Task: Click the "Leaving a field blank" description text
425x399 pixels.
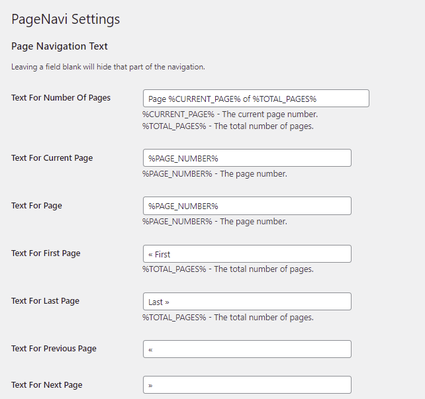Action: [x=108, y=67]
